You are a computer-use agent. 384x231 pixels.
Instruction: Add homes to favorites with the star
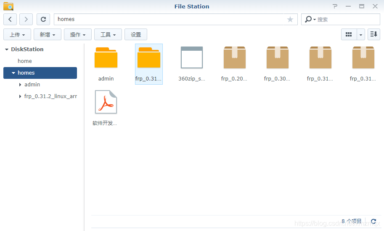pyautogui.click(x=290, y=19)
